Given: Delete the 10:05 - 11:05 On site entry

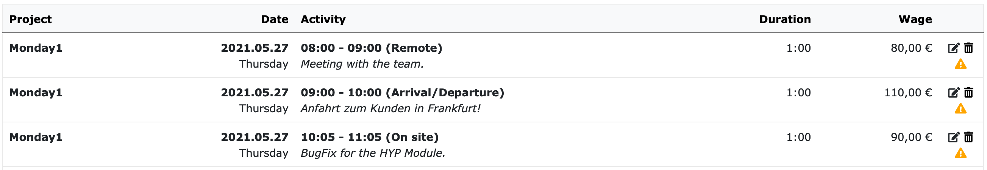Looking at the screenshot, I should 968,137.
